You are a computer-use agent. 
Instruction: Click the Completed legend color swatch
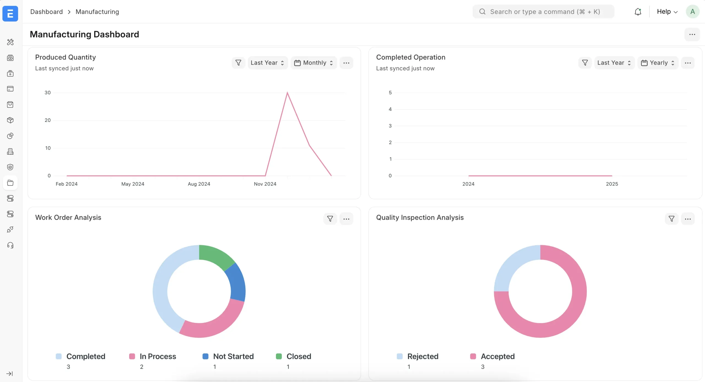(59, 356)
